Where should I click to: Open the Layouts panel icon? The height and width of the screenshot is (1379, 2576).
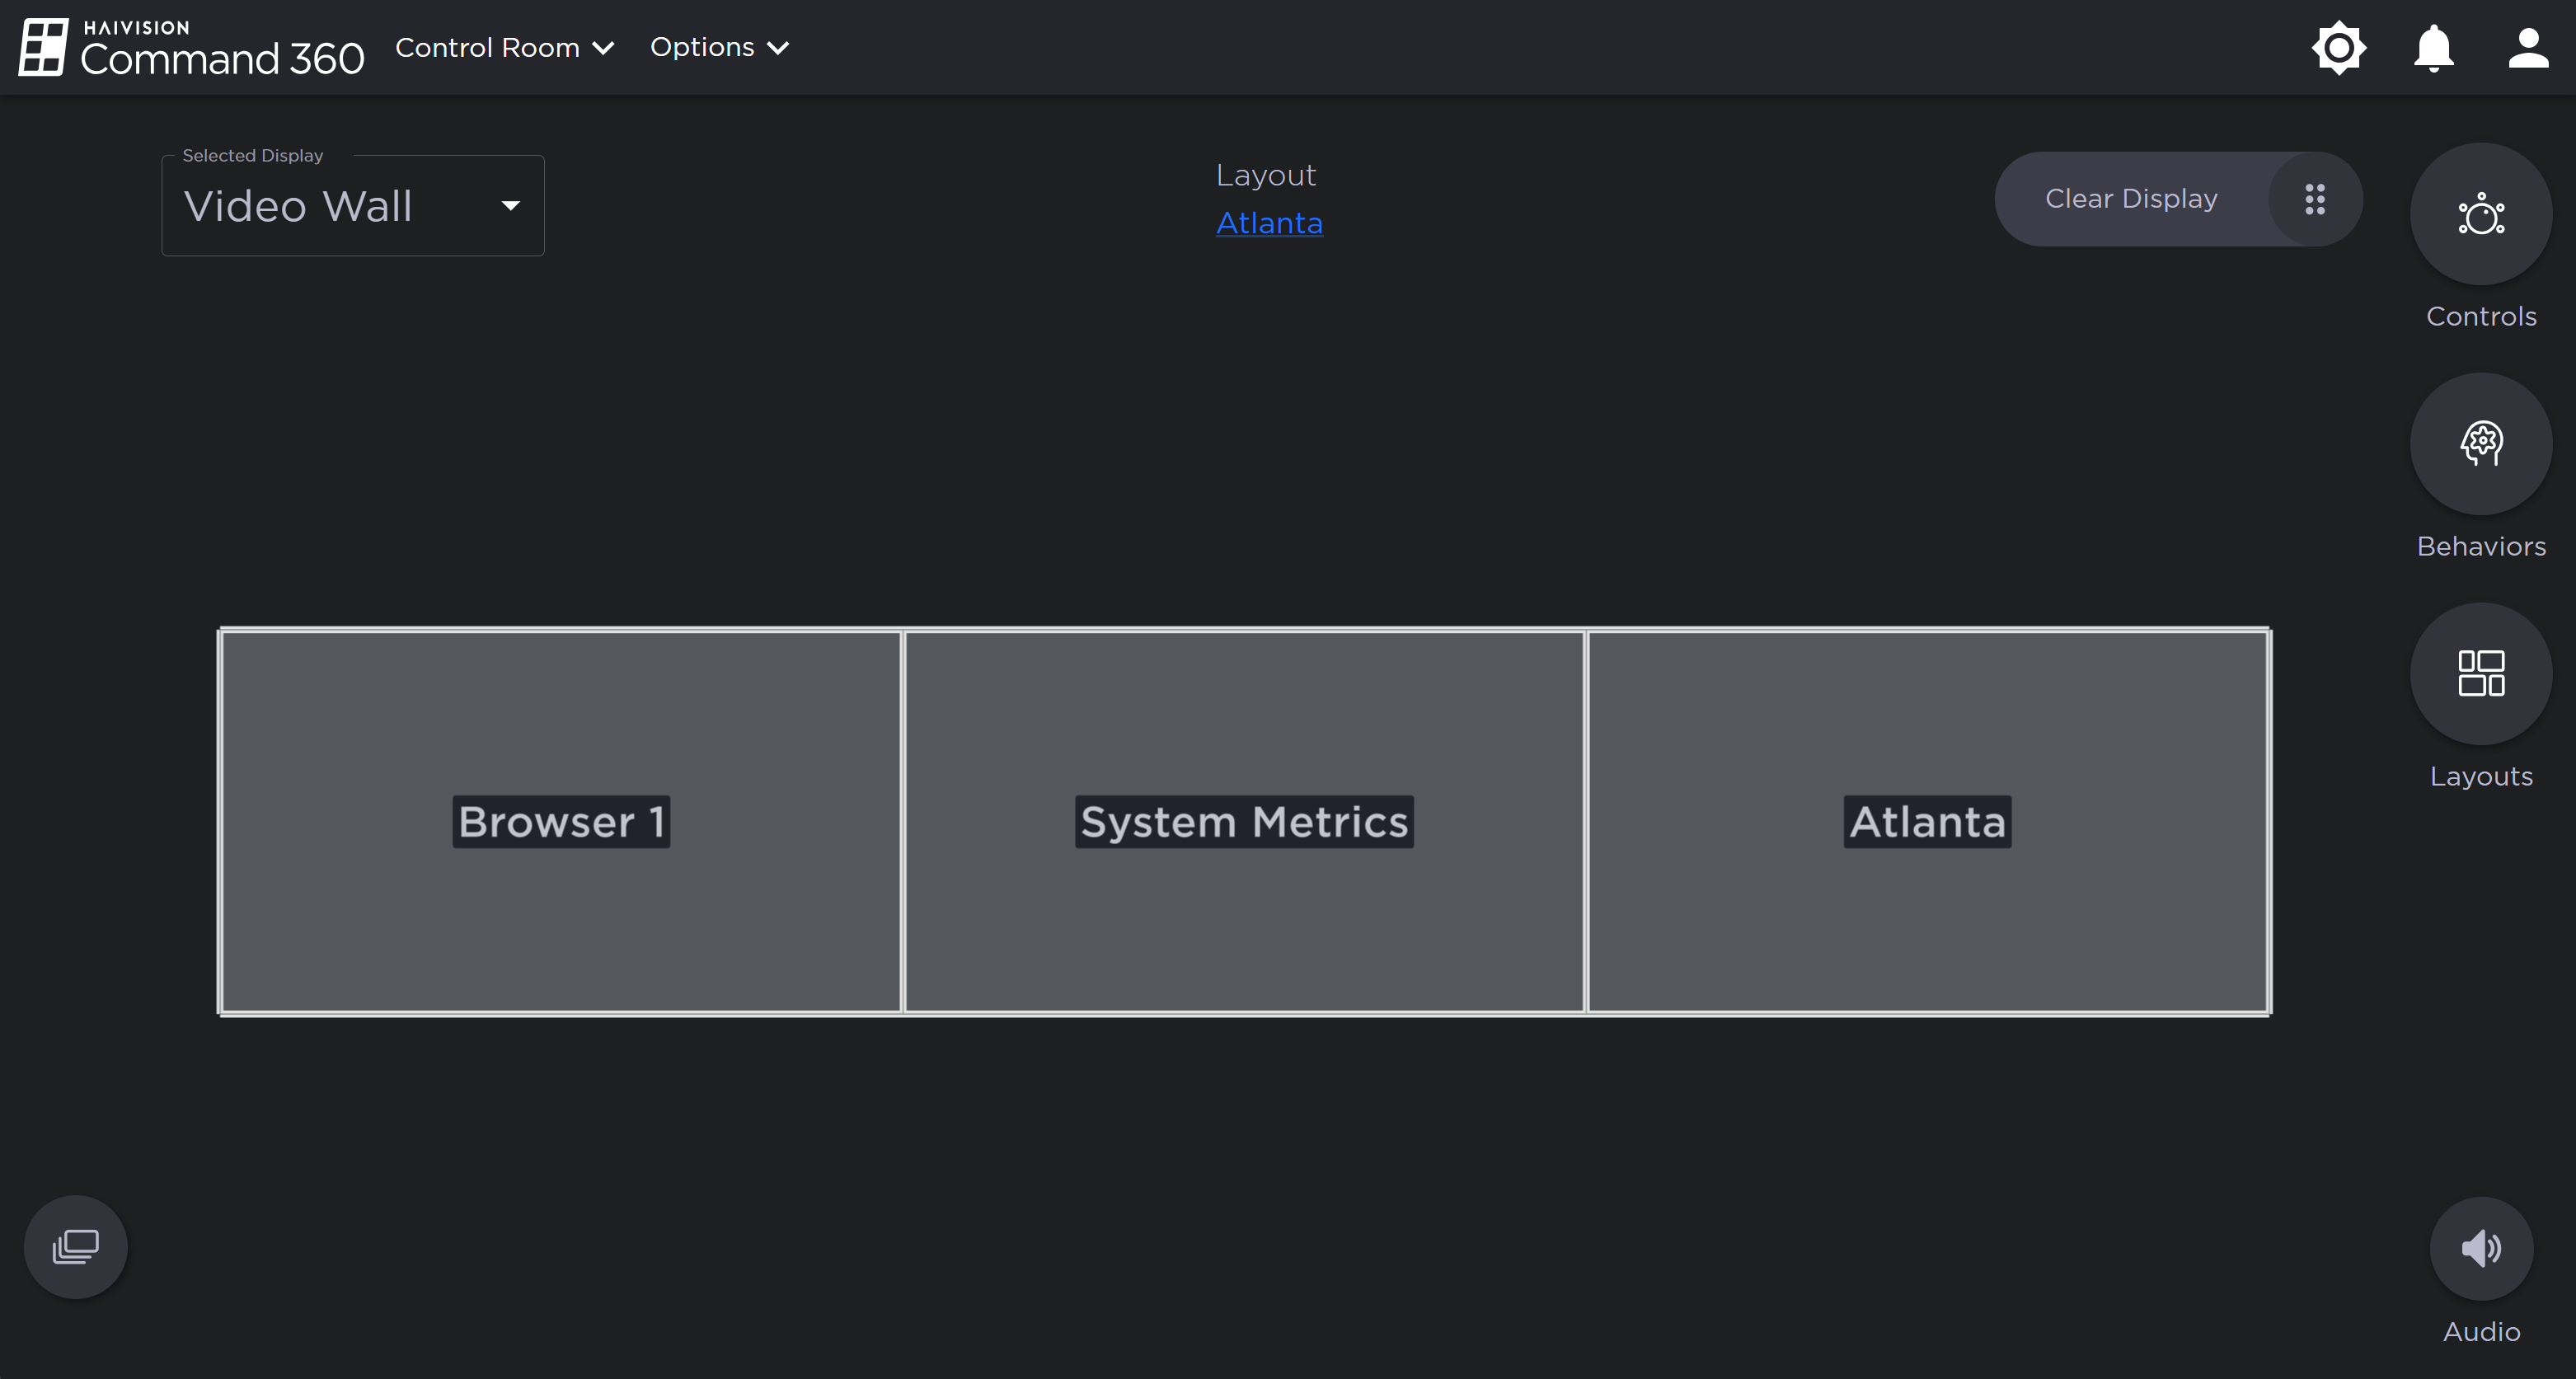(2480, 673)
